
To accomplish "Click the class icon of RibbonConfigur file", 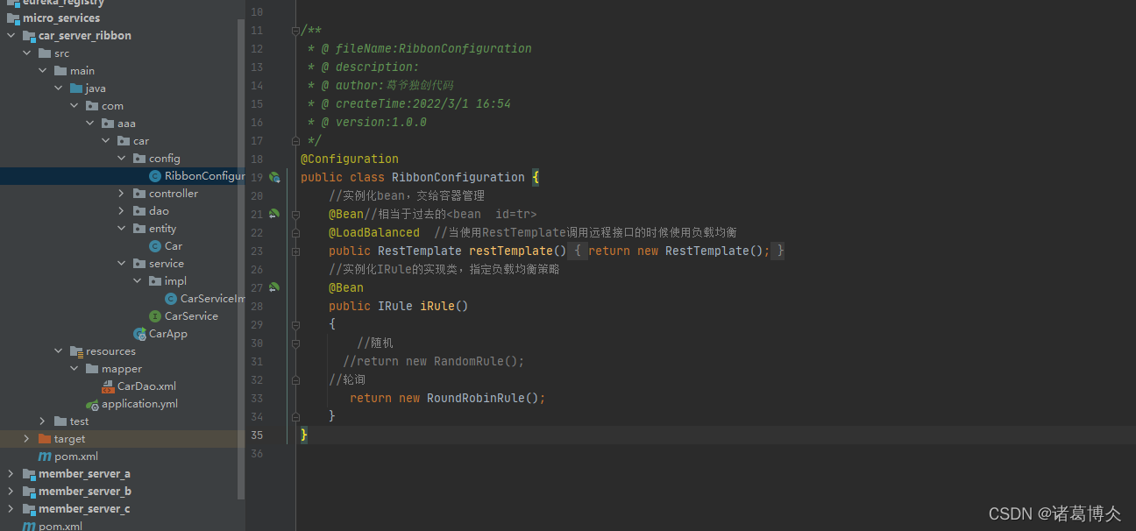I will 155,176.
